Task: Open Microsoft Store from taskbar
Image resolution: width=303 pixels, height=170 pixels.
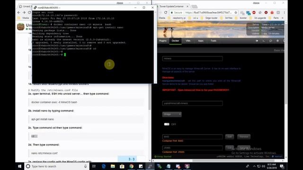Action: point(122,166)
